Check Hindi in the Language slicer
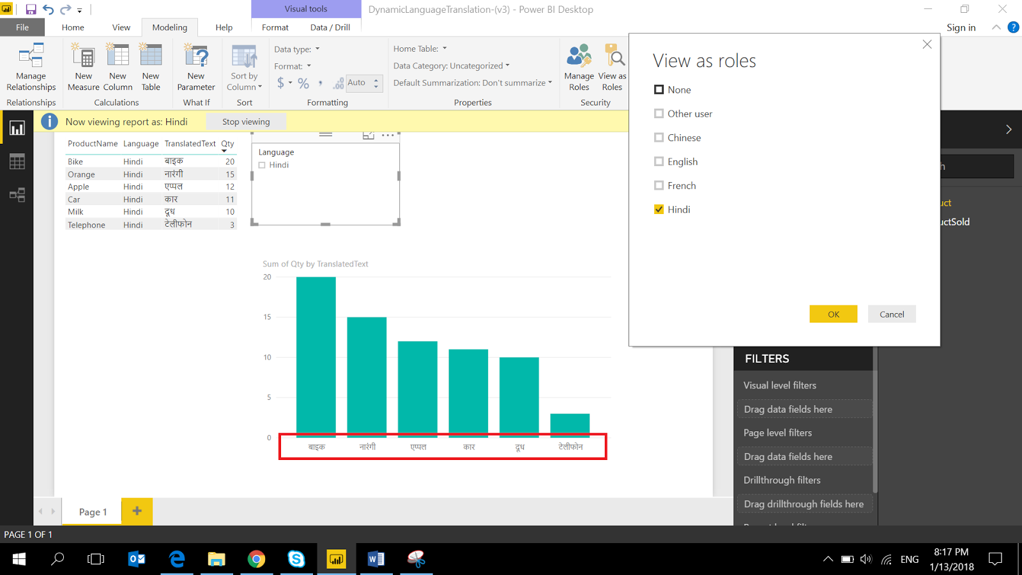1022x575 pixels. tap(262, 164)
